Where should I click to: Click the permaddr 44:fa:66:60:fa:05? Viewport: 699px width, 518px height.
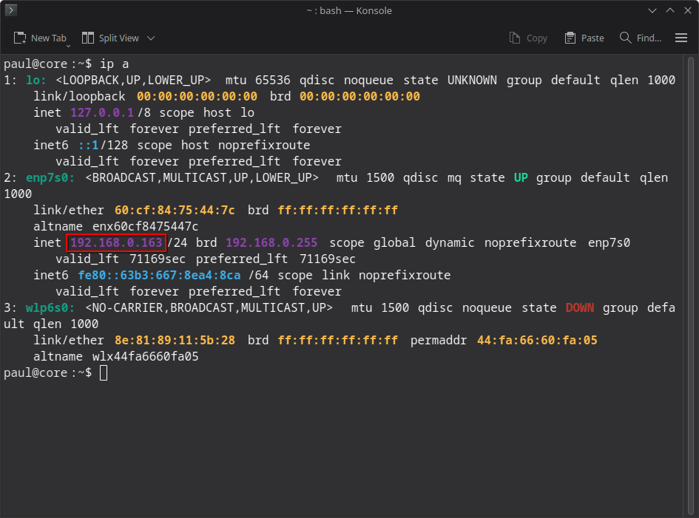(x=537, y=341)
